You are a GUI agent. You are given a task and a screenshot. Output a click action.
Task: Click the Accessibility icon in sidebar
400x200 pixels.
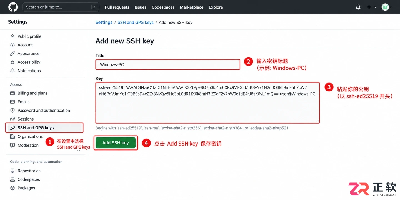coord(12,62)
